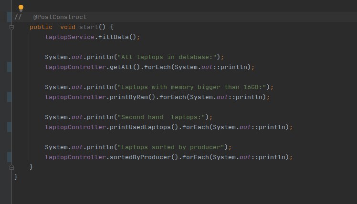This screenshot has height=204, width=357.
Task: Collapse the start() method fold marker
Action: 11,28
